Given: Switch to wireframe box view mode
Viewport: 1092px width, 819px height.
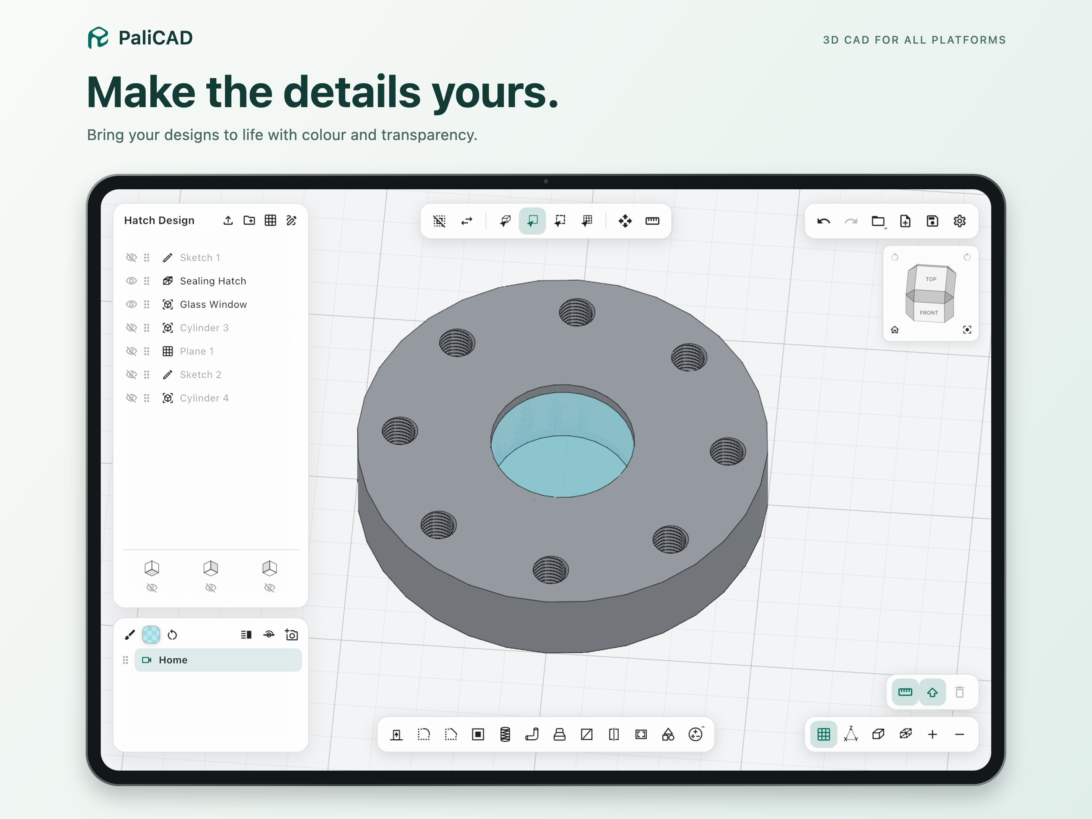Looking at the screenshot, I should 906,734.
